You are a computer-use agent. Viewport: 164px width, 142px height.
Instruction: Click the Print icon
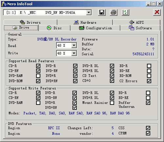coord(113,12)
